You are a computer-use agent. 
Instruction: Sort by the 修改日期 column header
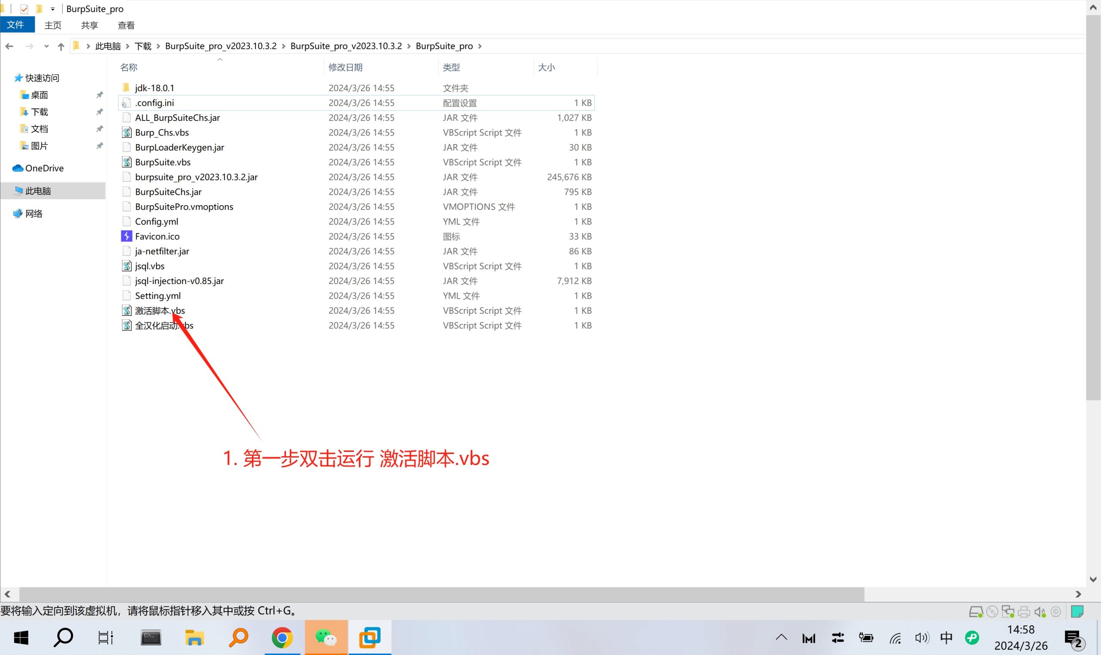[x=345, y=67]
